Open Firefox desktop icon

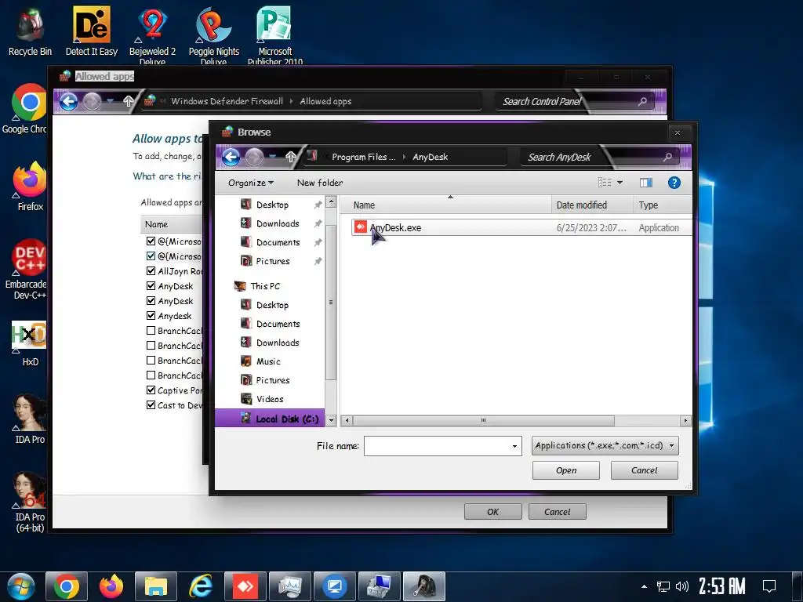(x=30, y=187)
